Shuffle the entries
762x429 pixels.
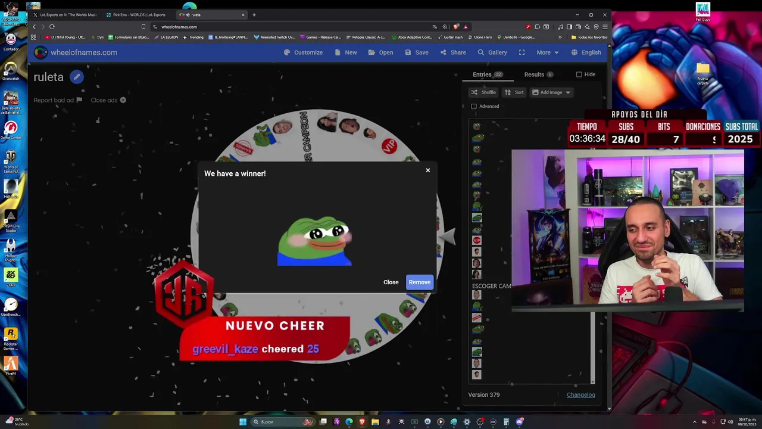click(483, 92)
